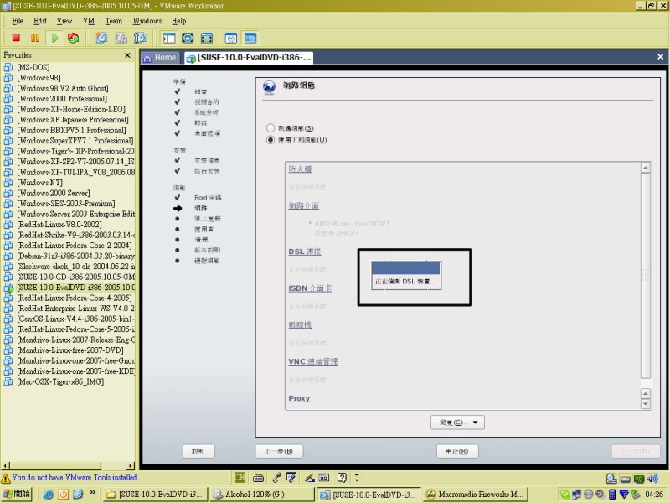Select [Windows 2000 Server] in Favorites
The height and width of the screenshot is (503, 670).
pyautogui.click(x=54, y=193)
